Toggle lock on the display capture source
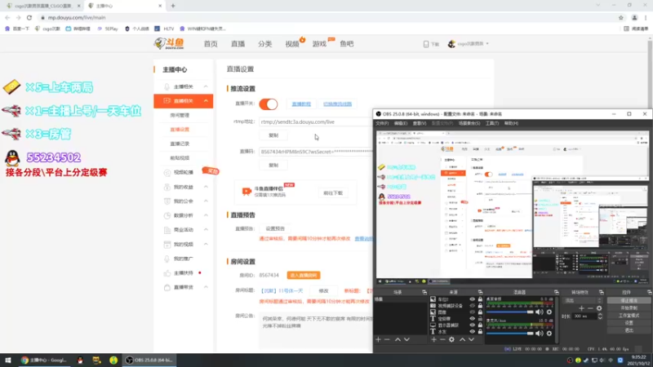The image size is (653, 367). coord(480,325)
